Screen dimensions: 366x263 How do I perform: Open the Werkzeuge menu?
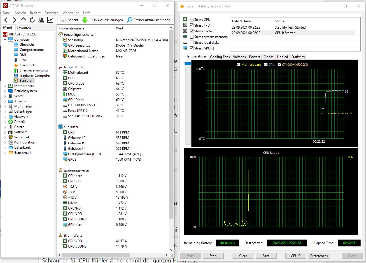[x=71, y=13]
